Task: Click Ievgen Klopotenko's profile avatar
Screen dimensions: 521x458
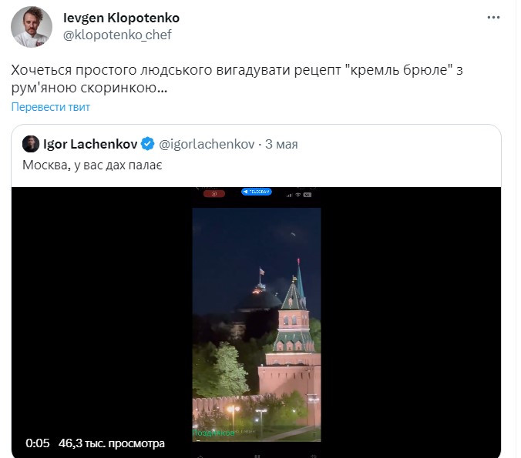Action: tap(31, 28)
